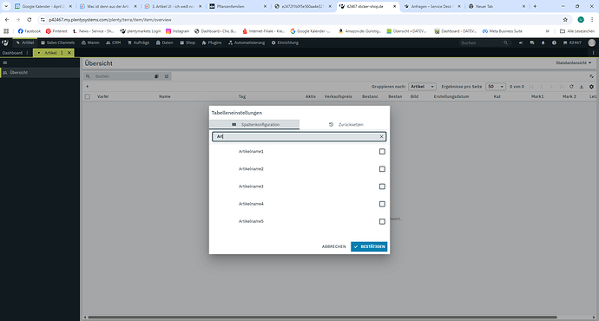The width and height of the screenshot is (599, 321).
Task: Open the Einrichtung menu
Action: click(x=285, y=43)
